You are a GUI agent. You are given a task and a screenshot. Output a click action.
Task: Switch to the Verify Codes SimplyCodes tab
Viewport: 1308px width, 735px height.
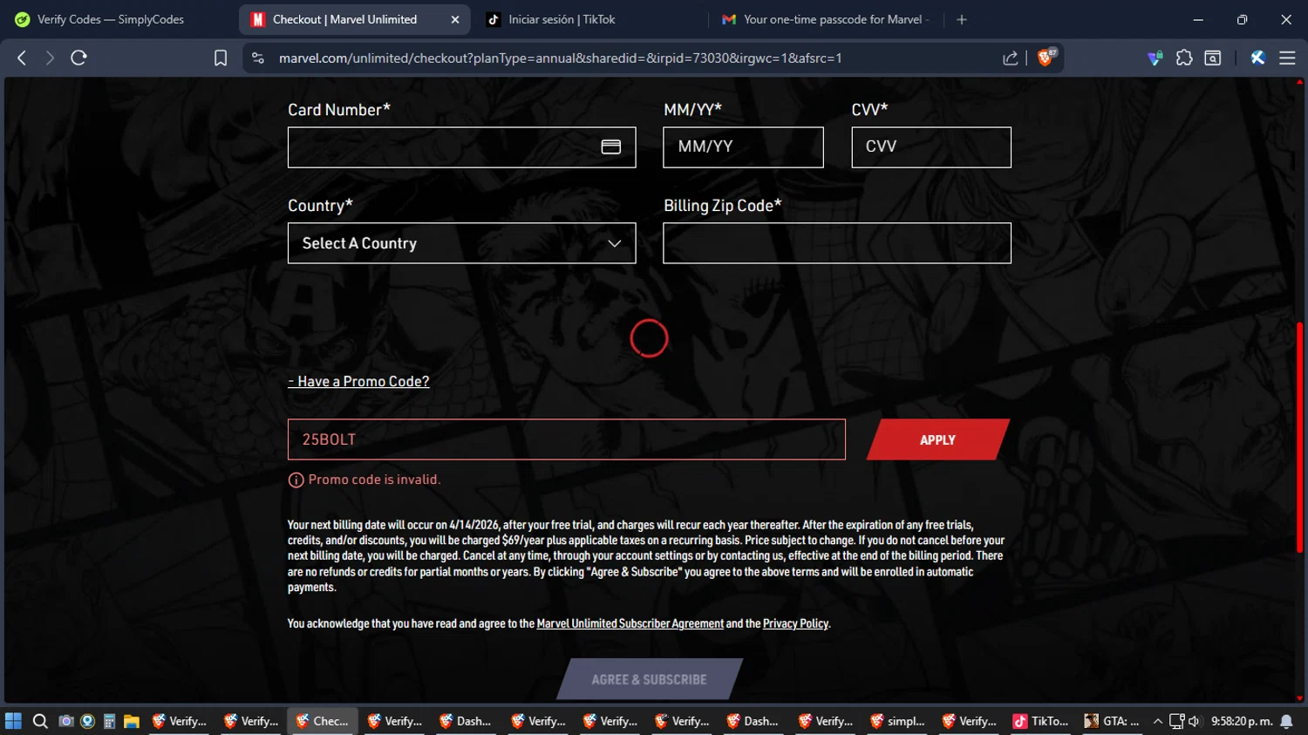pyautogui.click(x=111, y=19)
